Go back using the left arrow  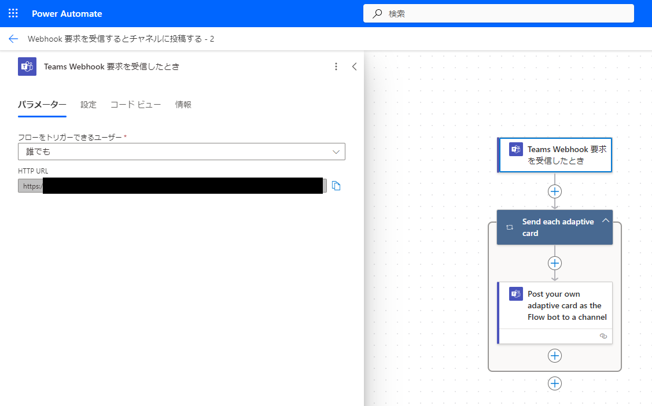click(x=13, y=39)
